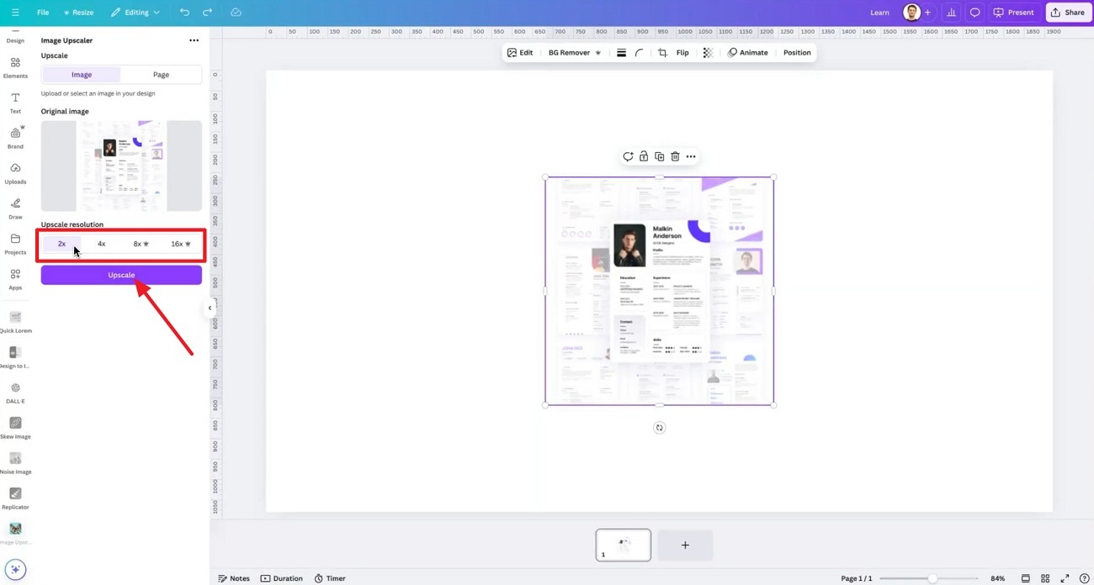Screen dimensions: 1094x585
Task: Open the Learn link
Action: click(x=879, y=13)
